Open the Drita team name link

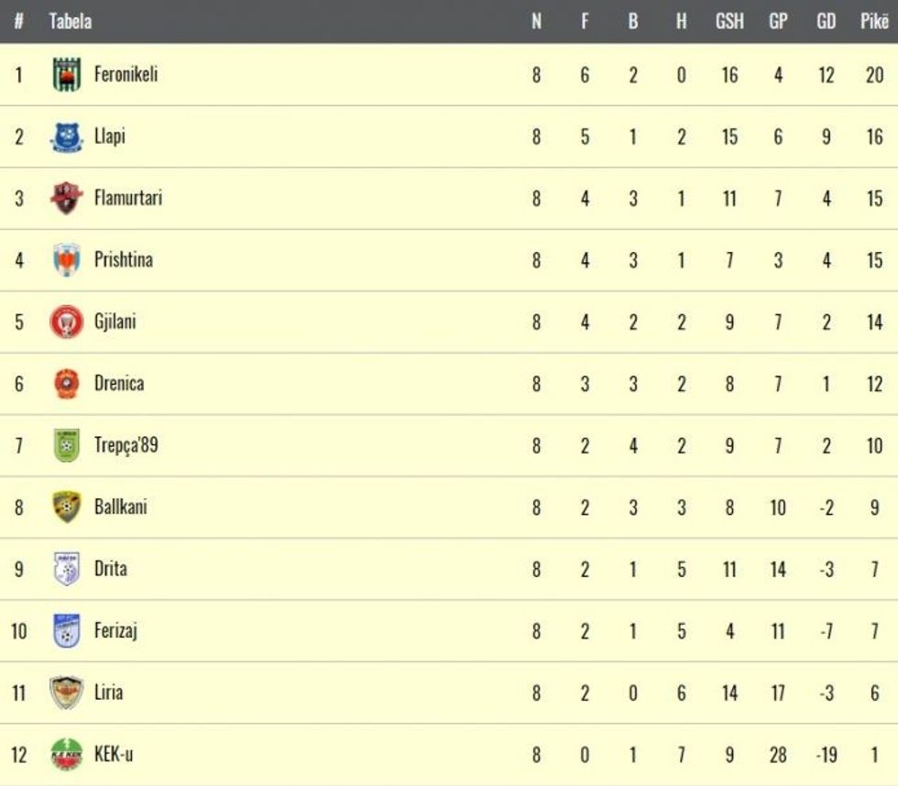111,569
